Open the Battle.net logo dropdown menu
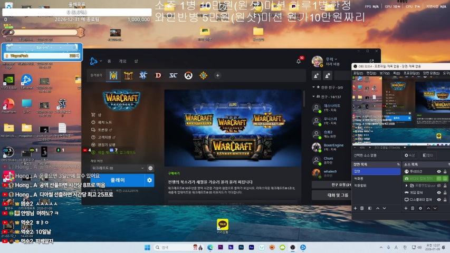The image size is (450, 253). coord(95,61)
